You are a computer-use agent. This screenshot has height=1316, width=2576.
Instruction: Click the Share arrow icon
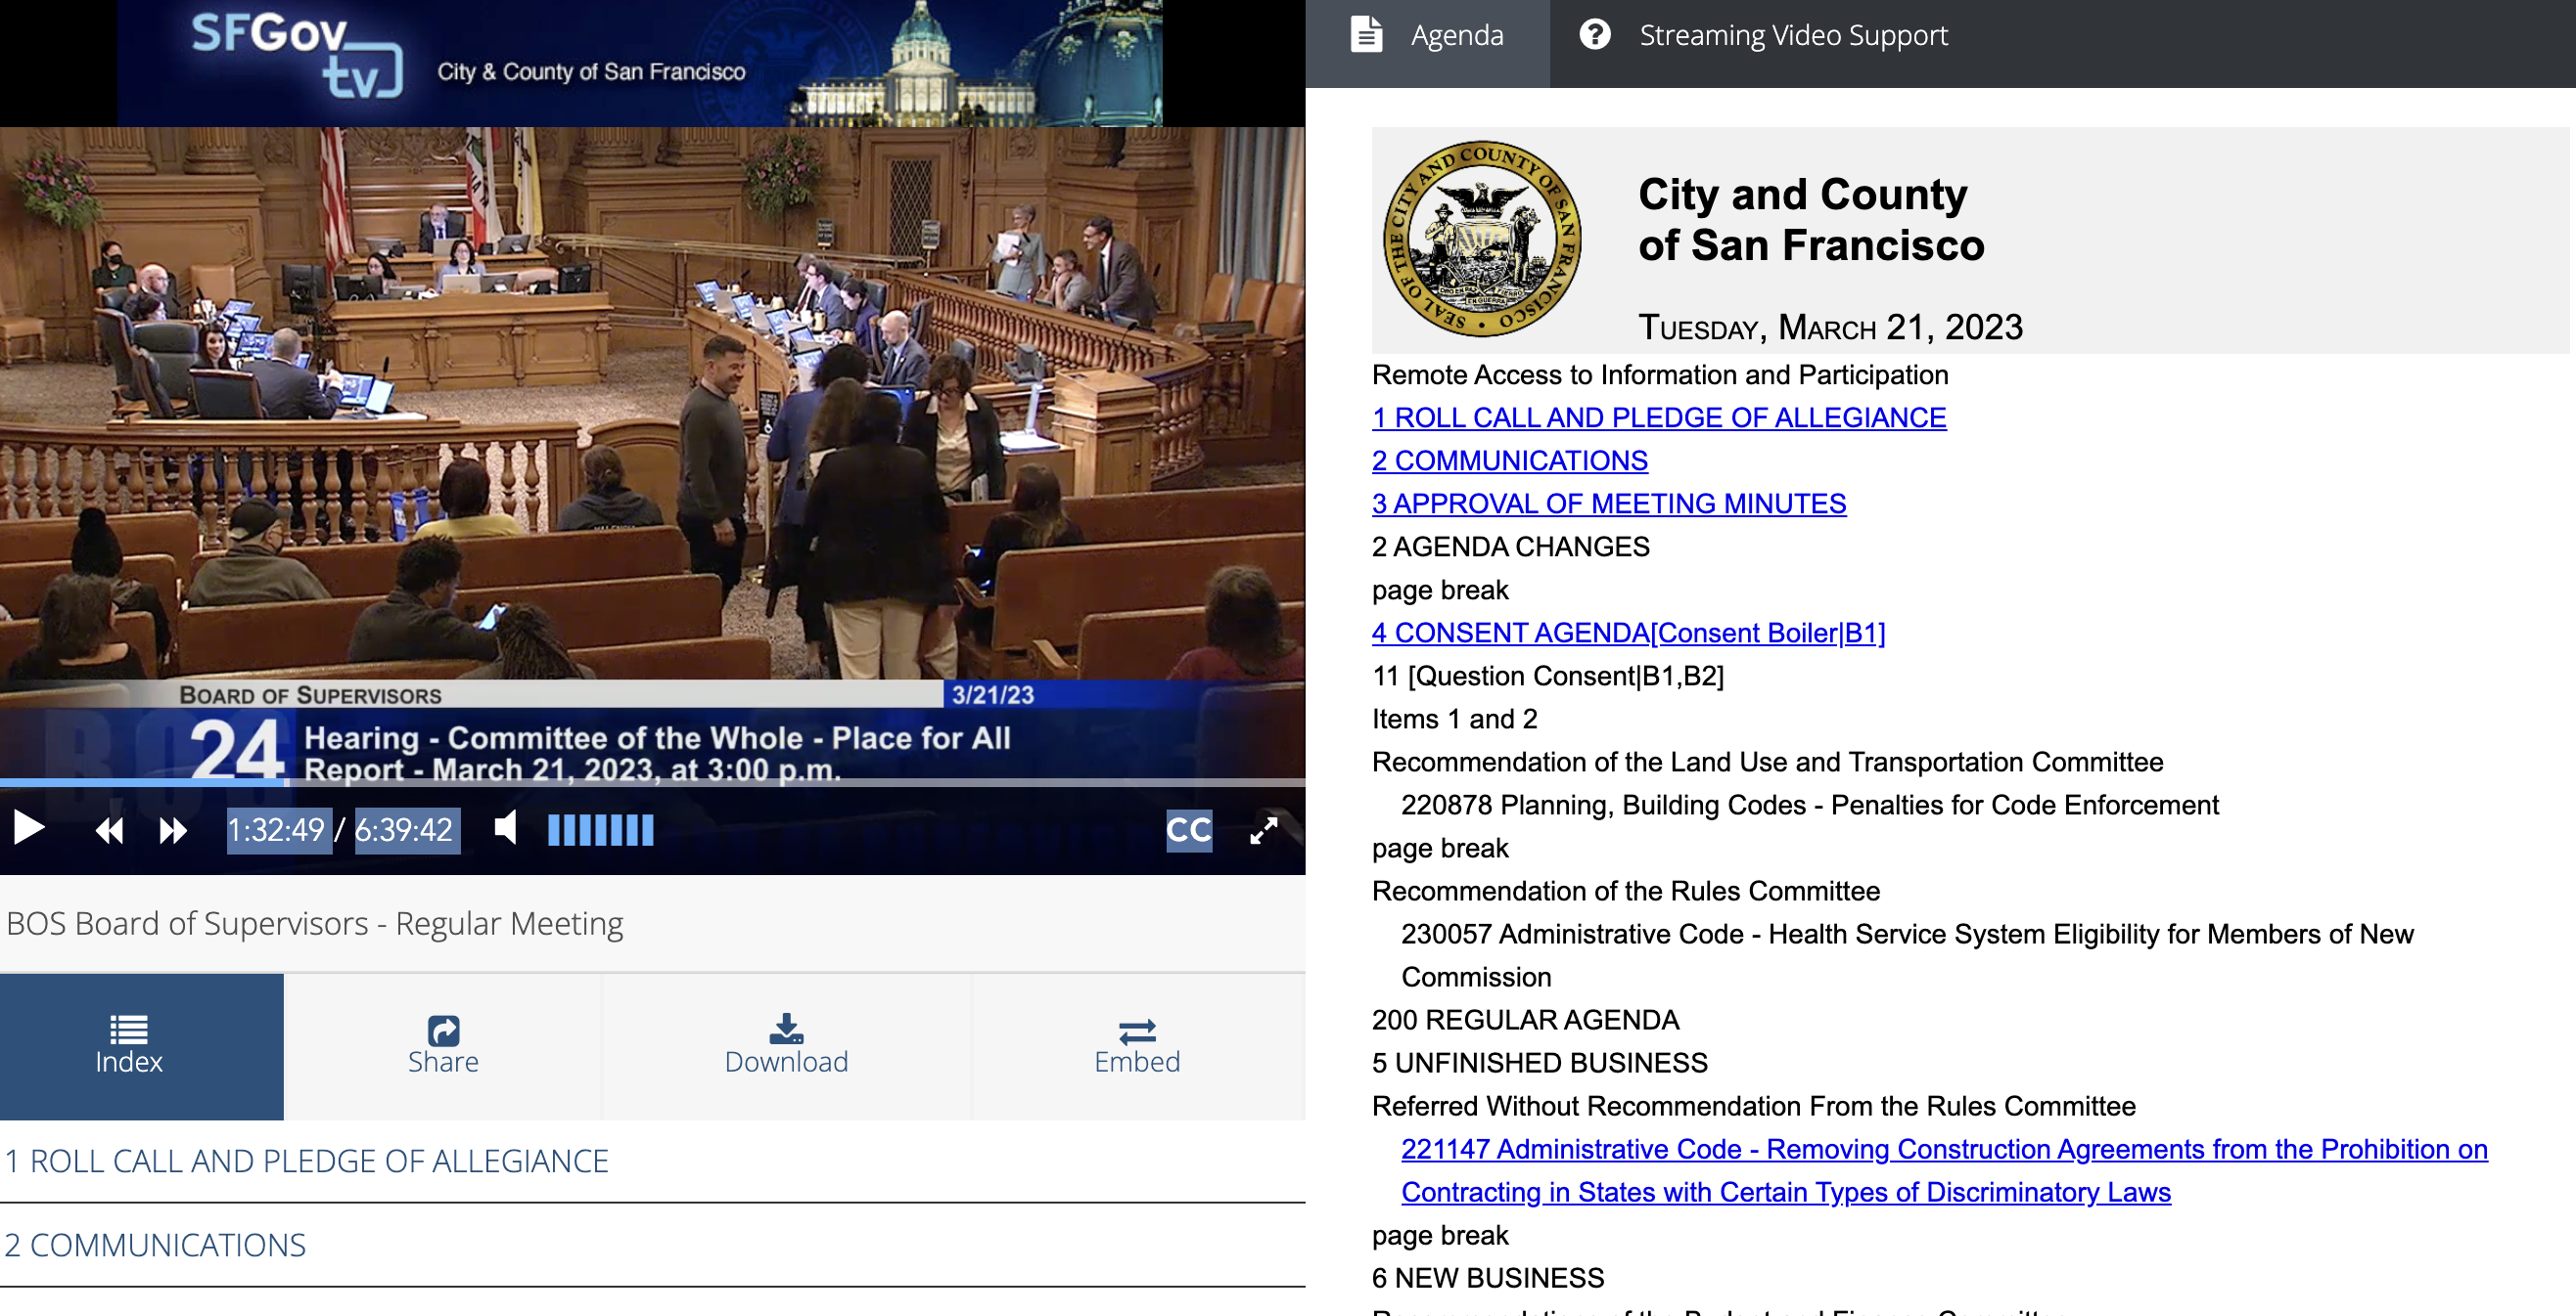[443, 1030]
